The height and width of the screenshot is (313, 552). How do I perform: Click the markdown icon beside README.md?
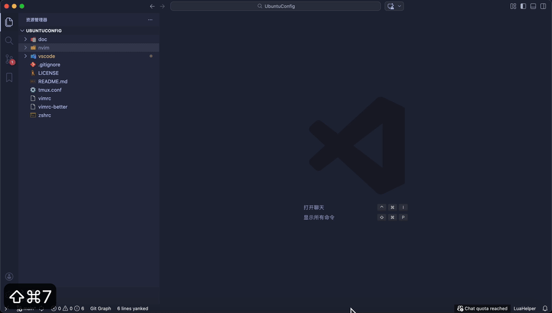tap(33, 82)
